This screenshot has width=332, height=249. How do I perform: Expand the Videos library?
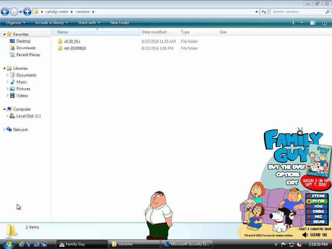click(x=8, y=96)
